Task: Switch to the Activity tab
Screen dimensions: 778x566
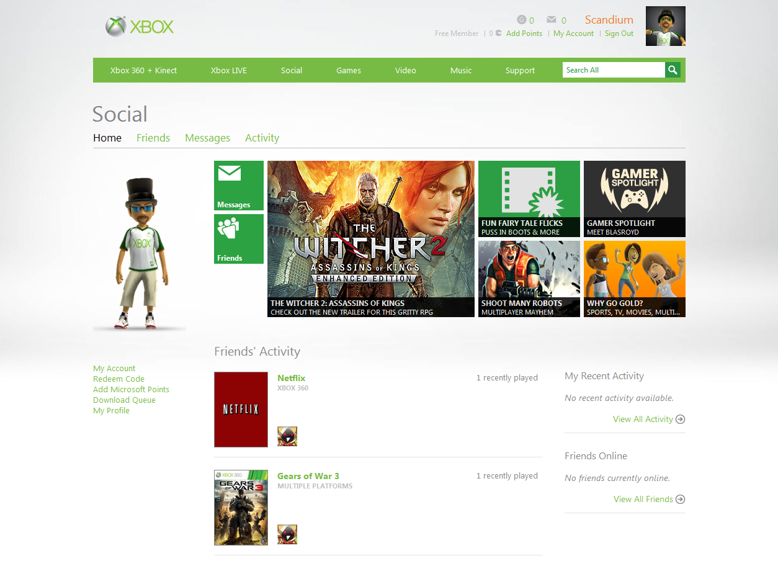Action: click(262, 138)
